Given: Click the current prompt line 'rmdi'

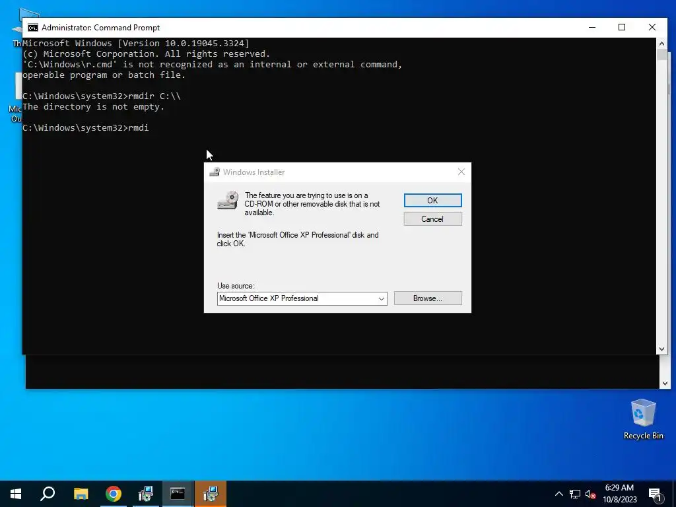Looking at the screenshot, I should point(86,128).
